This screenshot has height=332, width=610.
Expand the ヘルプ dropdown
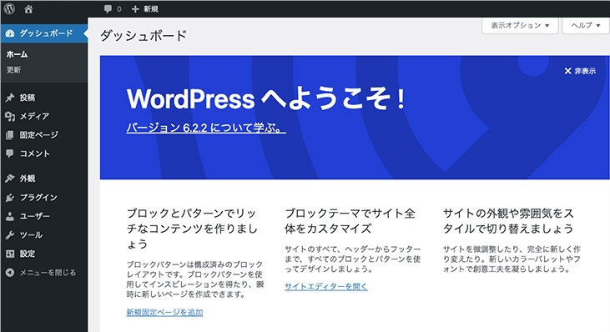pos(586,26)
